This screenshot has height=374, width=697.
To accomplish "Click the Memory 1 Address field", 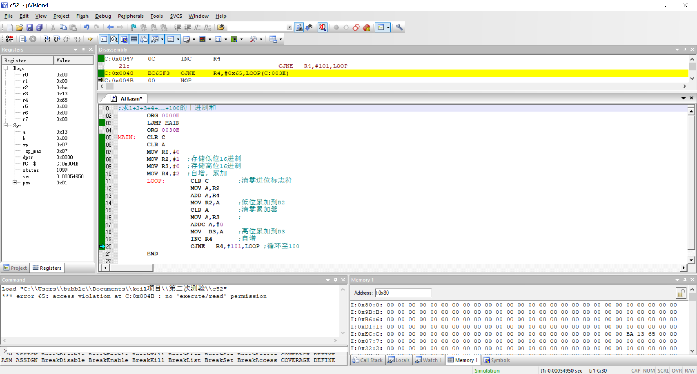I will (403, 293).
